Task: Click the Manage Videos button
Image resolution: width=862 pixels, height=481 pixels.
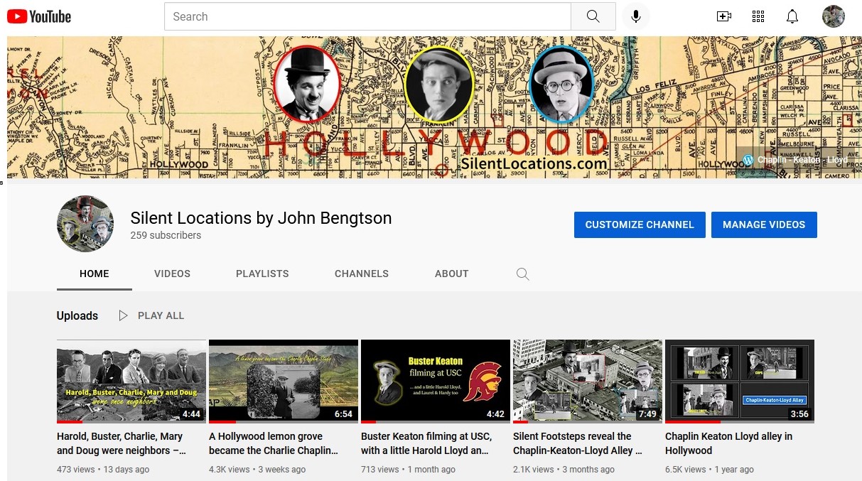Action: [x=764, y=225]
